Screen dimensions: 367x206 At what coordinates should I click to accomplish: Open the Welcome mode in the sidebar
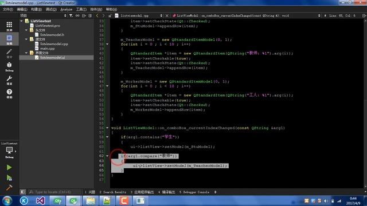point(9,26)
